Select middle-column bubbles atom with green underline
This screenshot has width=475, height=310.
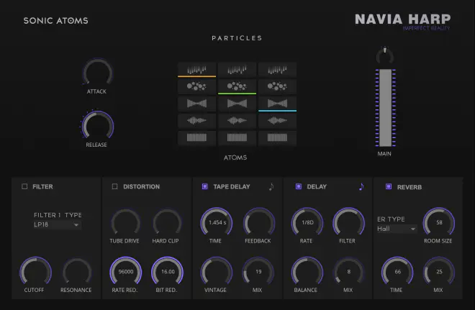(x=237, y=86)
